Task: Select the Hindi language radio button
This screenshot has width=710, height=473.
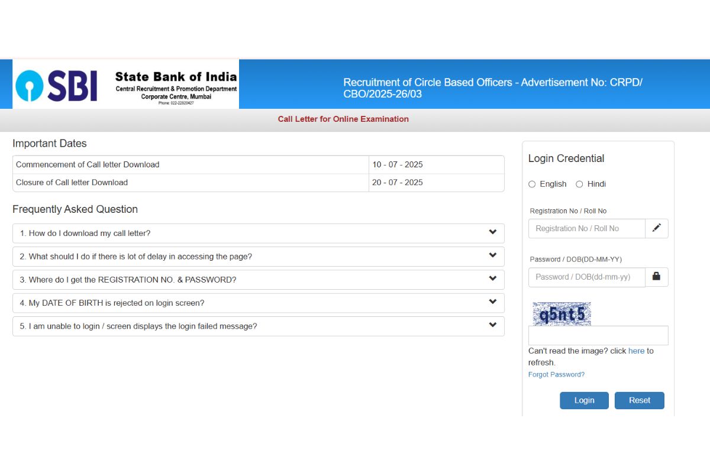Action: tap(579, 184)
